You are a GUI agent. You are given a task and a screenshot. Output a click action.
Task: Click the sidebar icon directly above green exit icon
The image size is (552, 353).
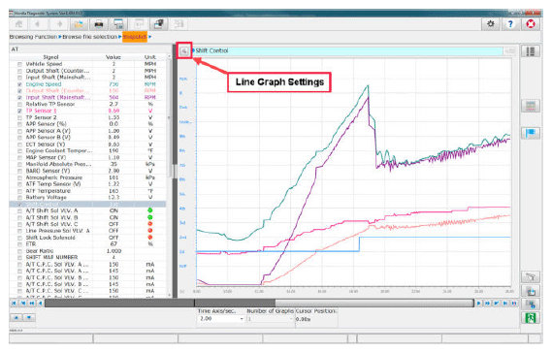[531, 305]
